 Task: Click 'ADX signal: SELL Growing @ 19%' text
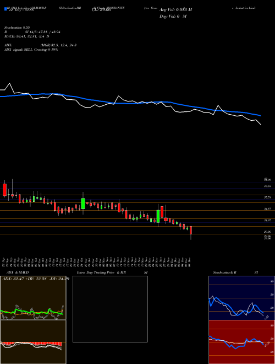pos(31,50)
